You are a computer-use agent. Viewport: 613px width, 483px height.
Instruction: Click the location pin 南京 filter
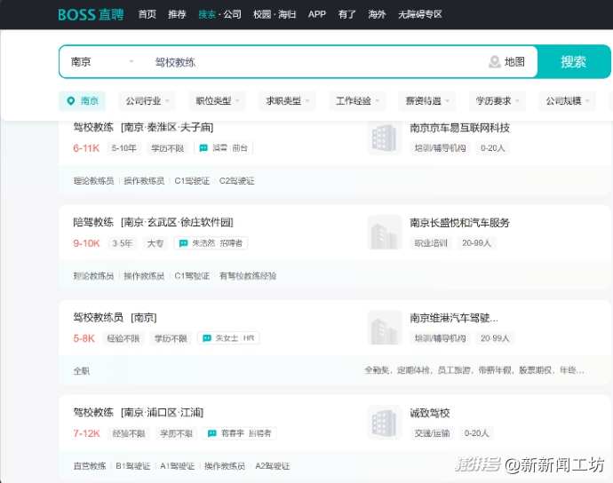point(82,101)
